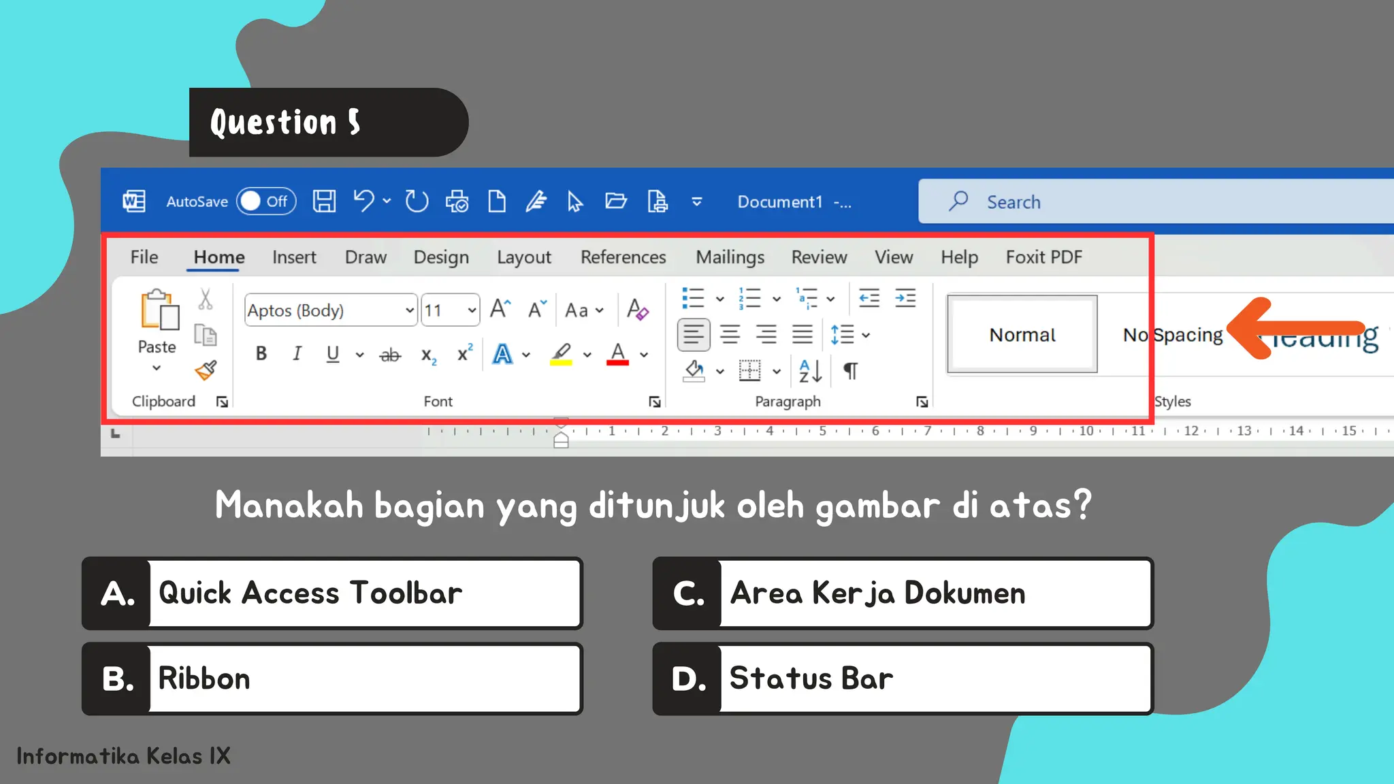The height and width of the screenshot is (784, 1394).
Task: Apply Subscript formatting
Action: click(x=429, y=355)
